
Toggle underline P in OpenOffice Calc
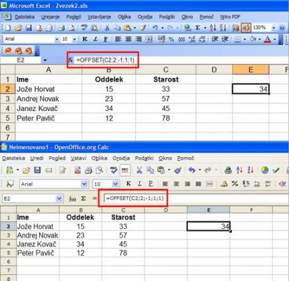point(151,184)
